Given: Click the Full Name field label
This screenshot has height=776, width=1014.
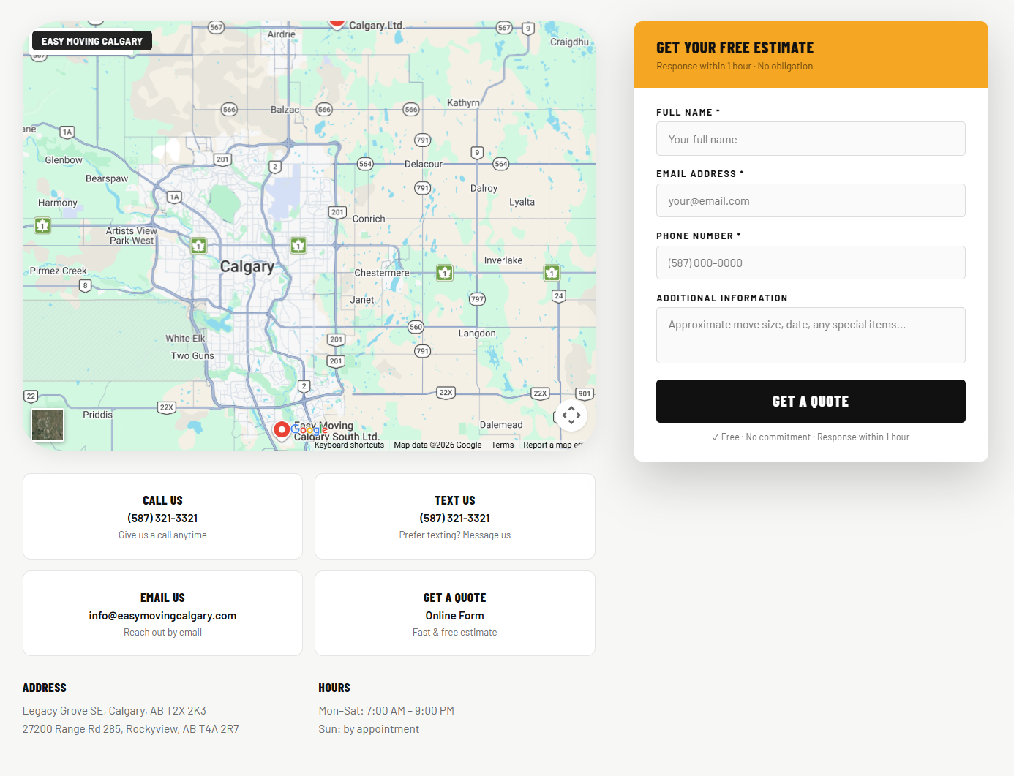Looking at the screenshot, I should coord(688,113).
